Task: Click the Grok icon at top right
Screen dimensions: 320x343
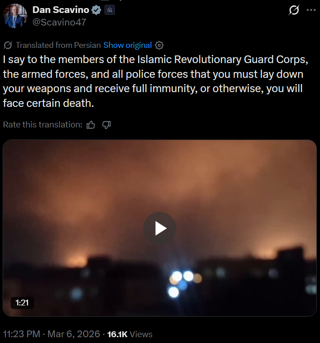Action: [x=294, y=10]
